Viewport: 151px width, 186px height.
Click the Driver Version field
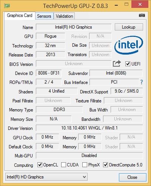[x=89, y=128]
